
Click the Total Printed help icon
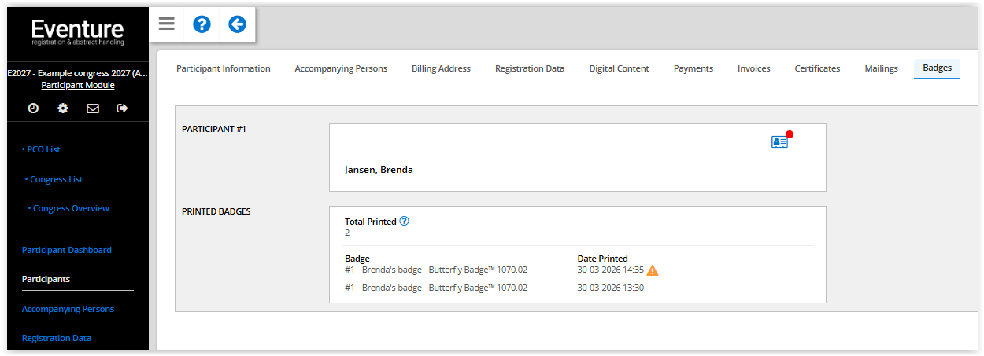404,222
